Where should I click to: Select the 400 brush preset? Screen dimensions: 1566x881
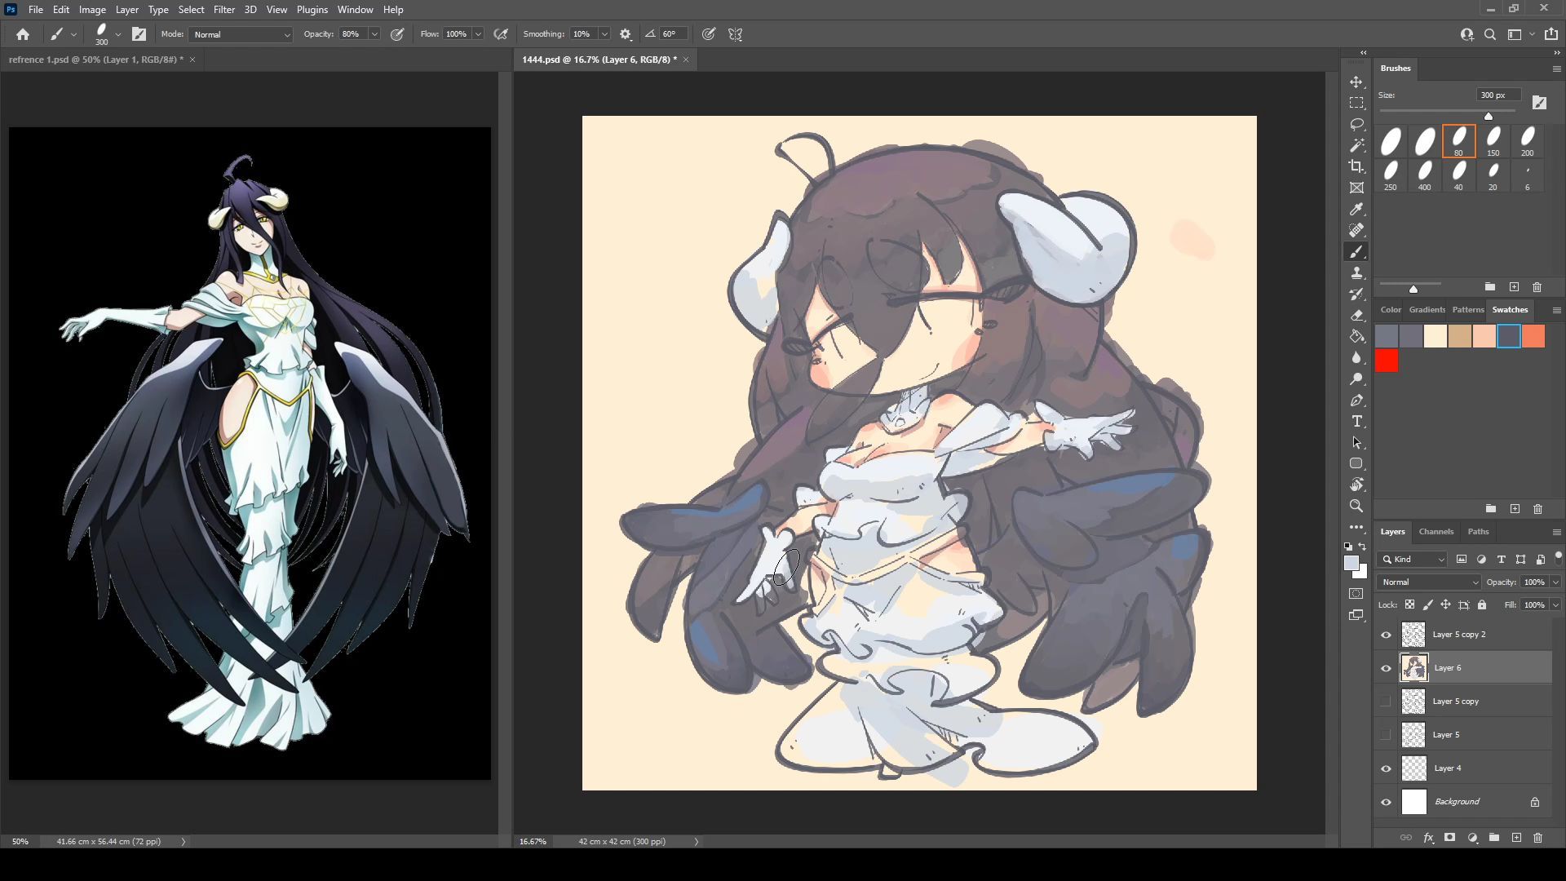tap(1424, 175)
